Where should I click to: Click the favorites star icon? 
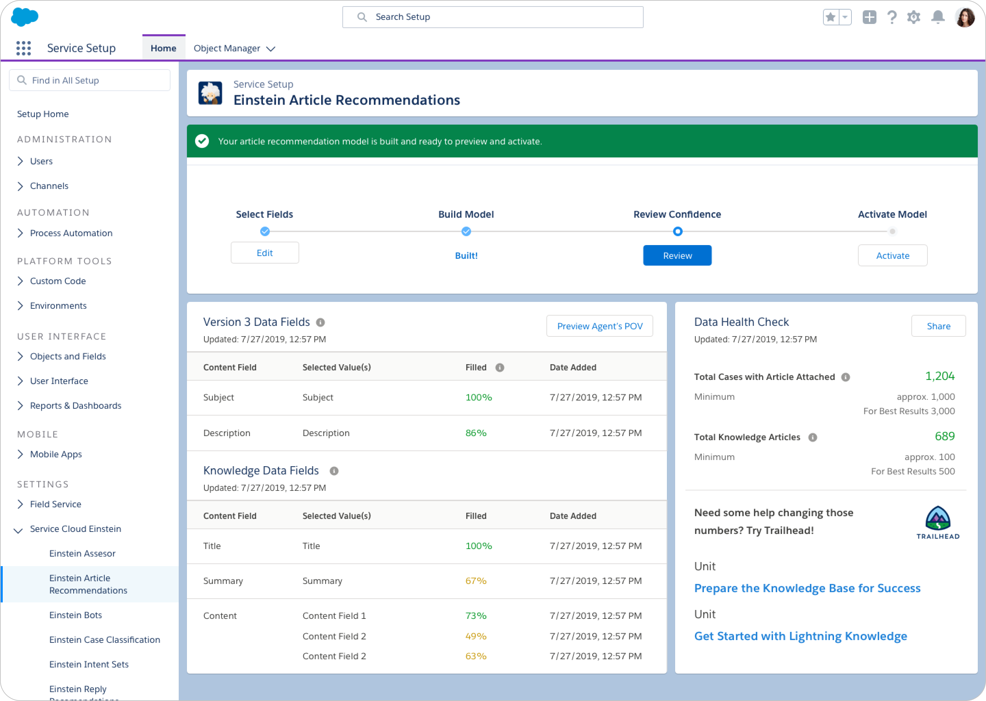[830, 17]
